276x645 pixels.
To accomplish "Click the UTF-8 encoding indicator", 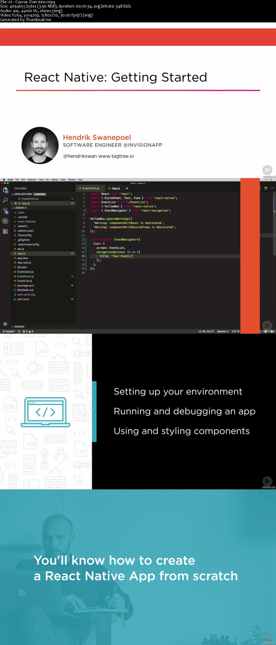I will pos(236,331).
